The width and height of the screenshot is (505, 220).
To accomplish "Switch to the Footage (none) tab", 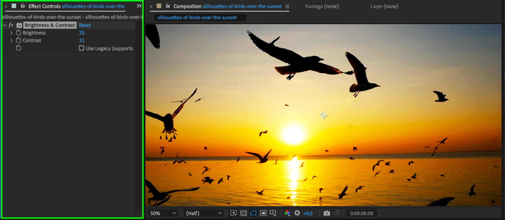I will point(322,6).
